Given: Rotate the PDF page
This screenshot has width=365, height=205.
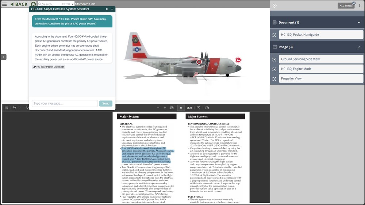Looking at the screenshot, I should pos(199,108).
